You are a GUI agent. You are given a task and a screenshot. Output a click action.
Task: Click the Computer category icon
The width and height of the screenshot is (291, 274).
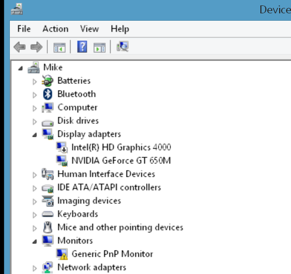[x=48, y=108]
